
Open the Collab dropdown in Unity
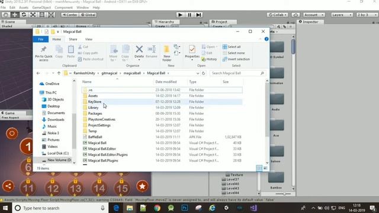coord(278,15)
